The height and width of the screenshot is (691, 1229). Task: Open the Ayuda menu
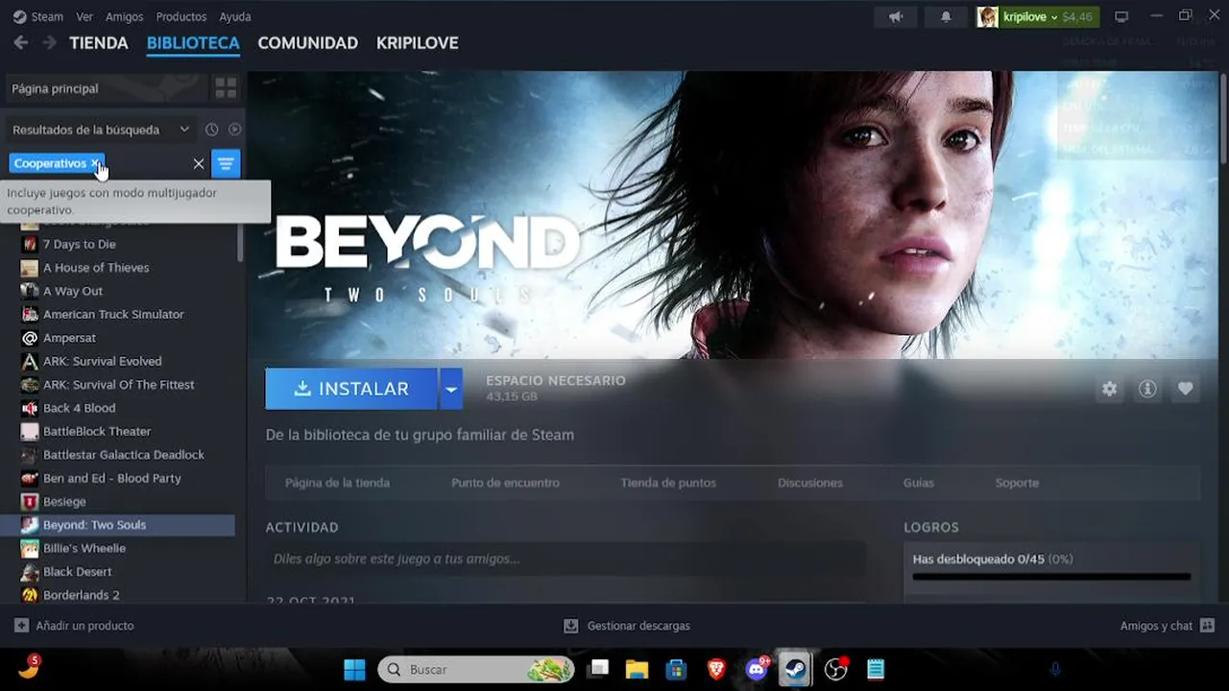click(x=235, y=16)
